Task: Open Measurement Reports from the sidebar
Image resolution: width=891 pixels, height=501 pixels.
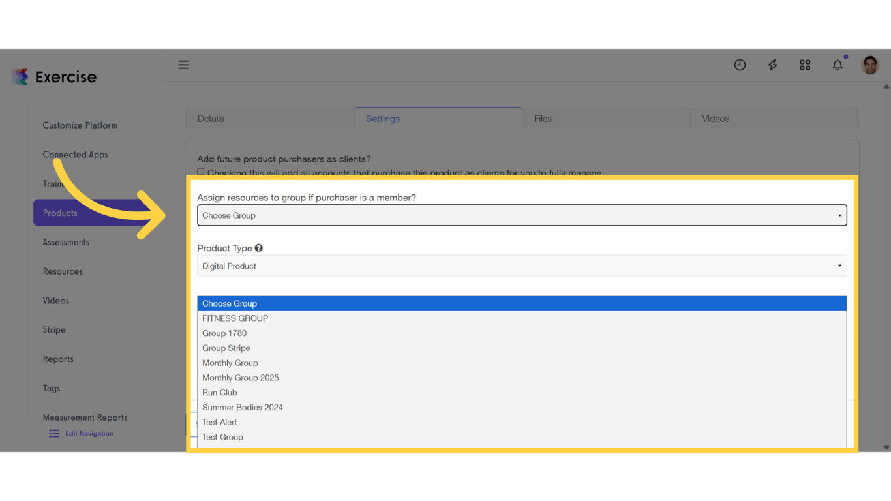Action: [85, 417]
